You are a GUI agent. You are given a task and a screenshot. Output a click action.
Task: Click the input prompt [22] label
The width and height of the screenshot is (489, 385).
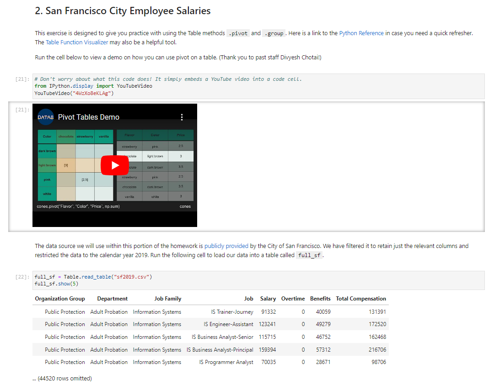click(x=22, y=277)
